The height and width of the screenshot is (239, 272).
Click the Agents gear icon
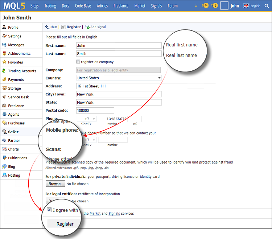point(4,114)
